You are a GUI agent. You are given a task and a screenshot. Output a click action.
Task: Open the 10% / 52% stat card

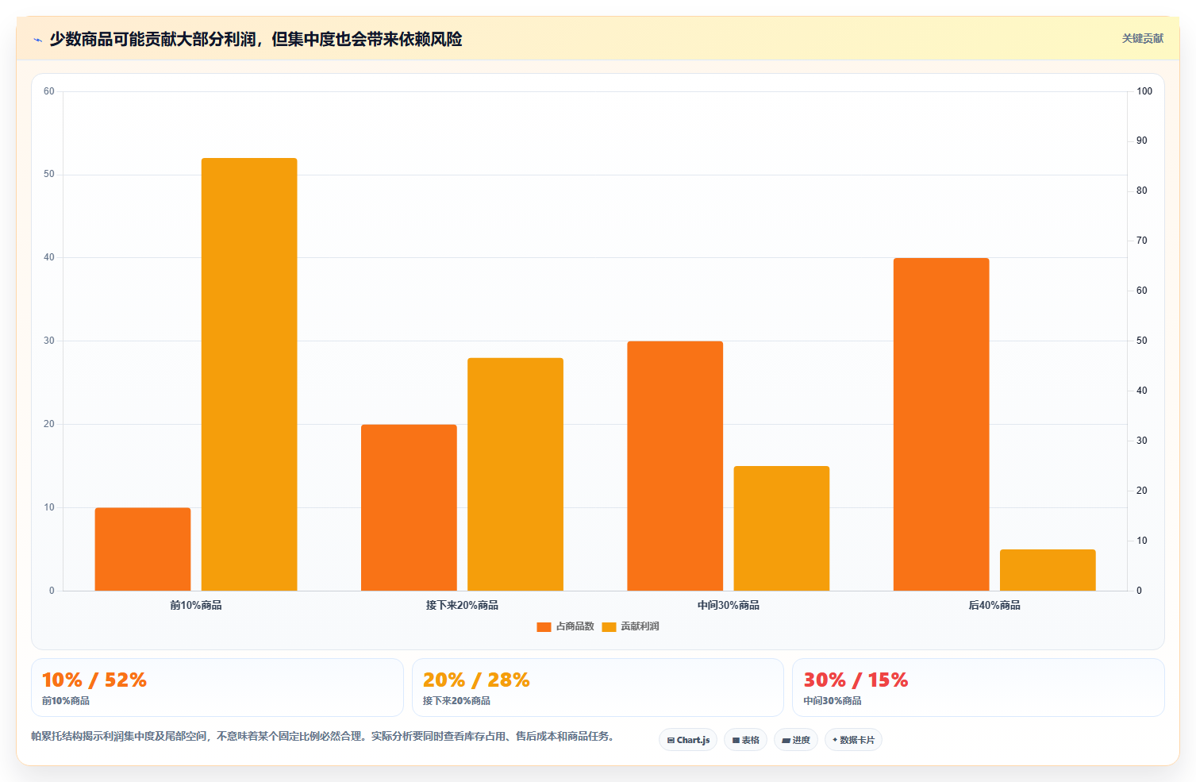coord(217,688)
